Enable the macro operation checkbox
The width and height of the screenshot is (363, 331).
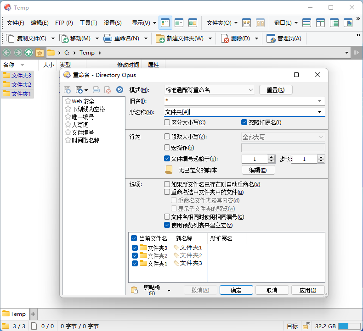pyautogui.click(x=167, y=147)
